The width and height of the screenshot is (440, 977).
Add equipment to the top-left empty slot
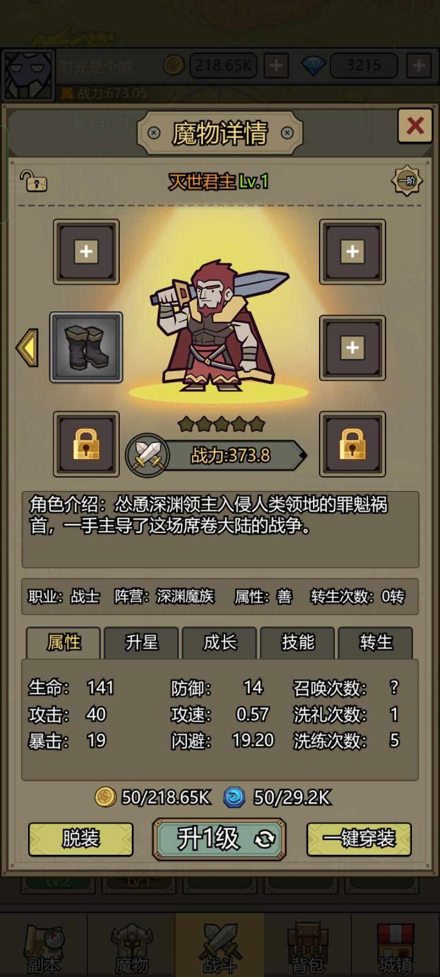tap(86, 252)
